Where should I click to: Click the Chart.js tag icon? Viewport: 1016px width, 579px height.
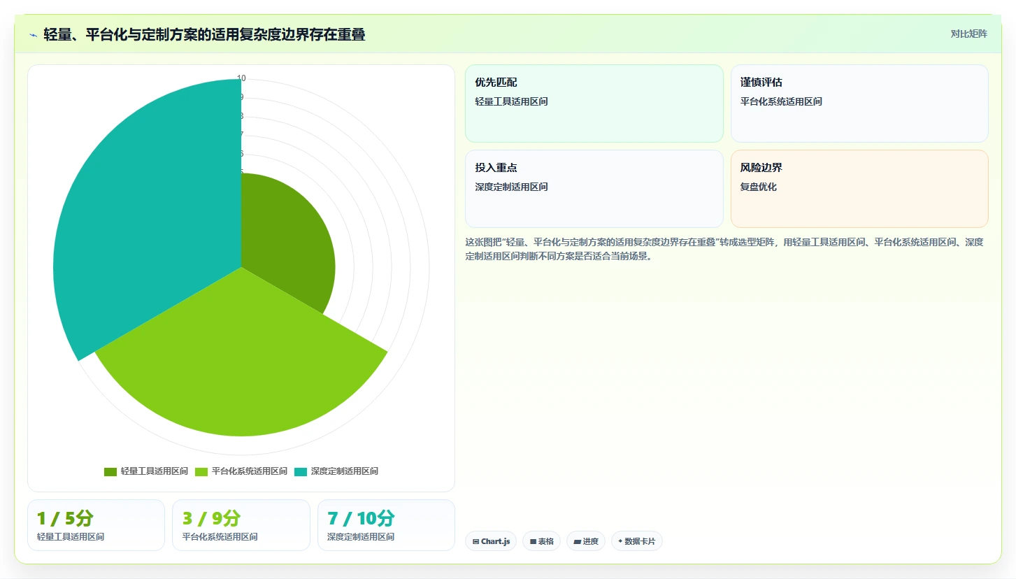(476, 541)
